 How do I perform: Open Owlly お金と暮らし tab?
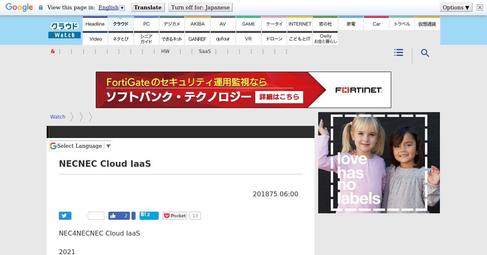tap(325, 38)
